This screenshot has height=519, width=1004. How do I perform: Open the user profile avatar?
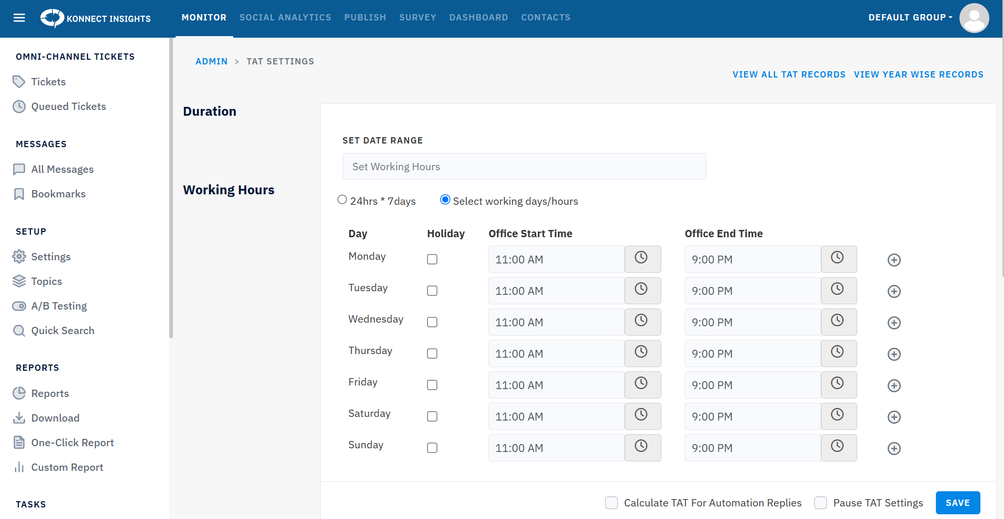(974, 18)
